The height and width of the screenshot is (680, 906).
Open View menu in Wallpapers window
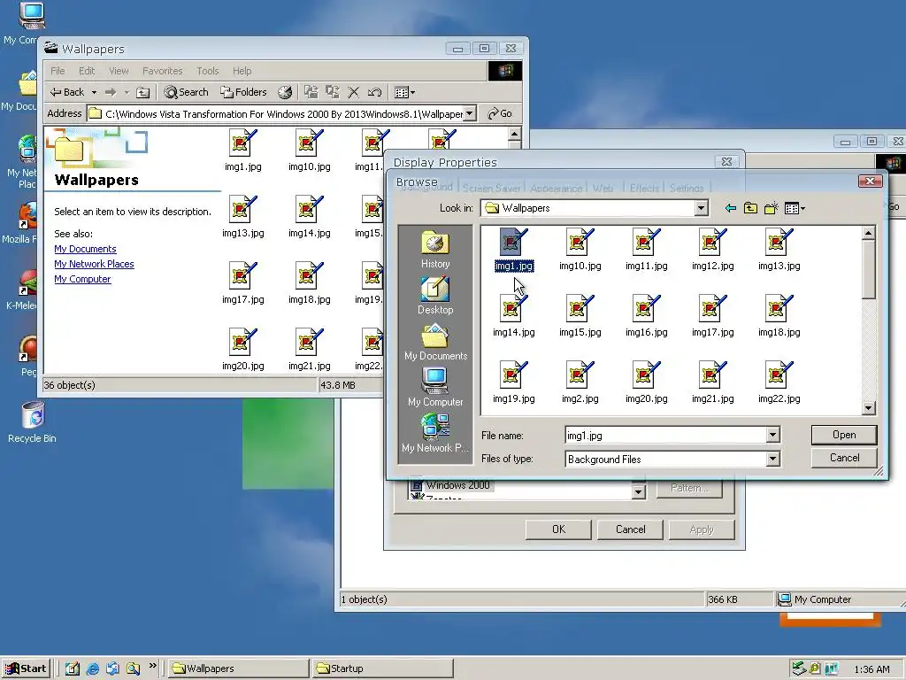pos(119,71)
